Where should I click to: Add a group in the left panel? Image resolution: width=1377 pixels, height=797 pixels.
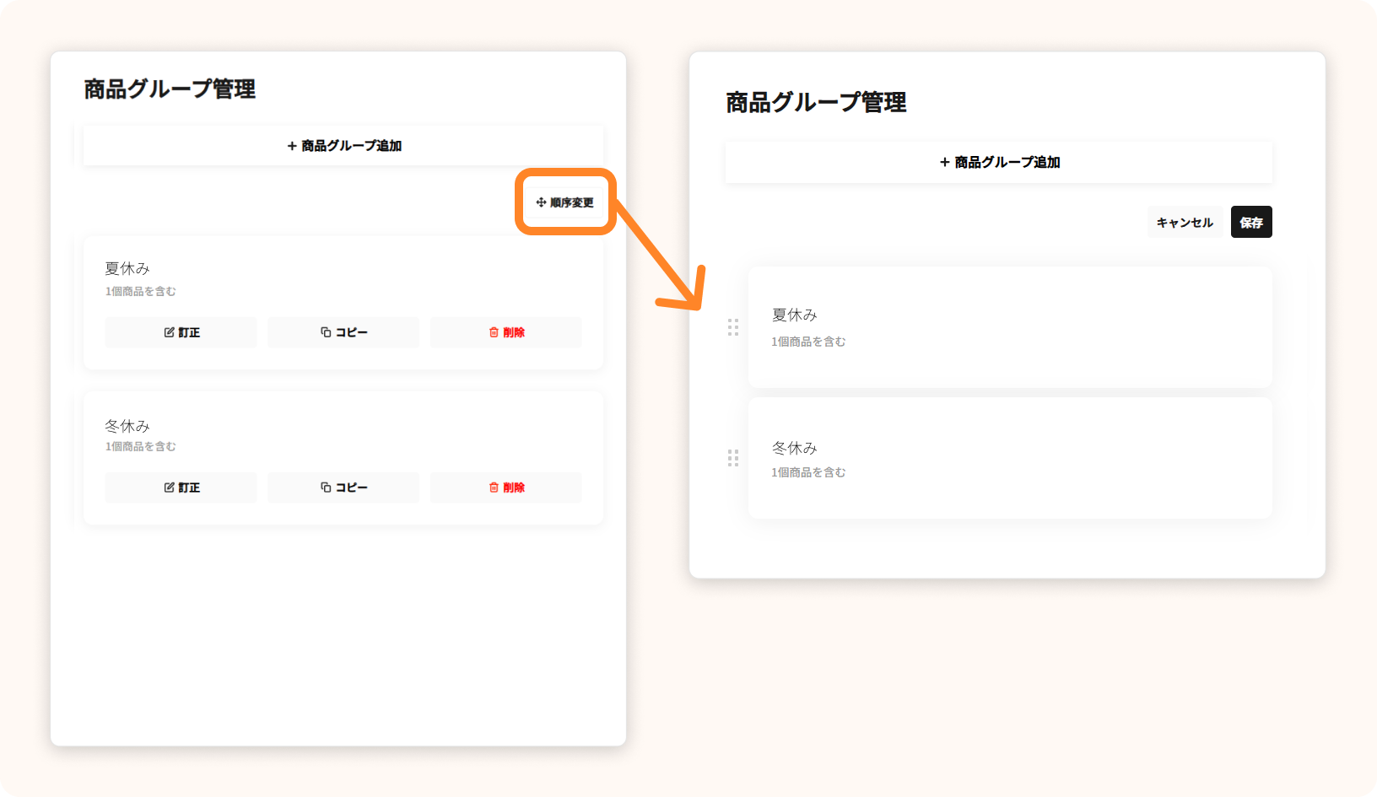[x=343, y=146]
